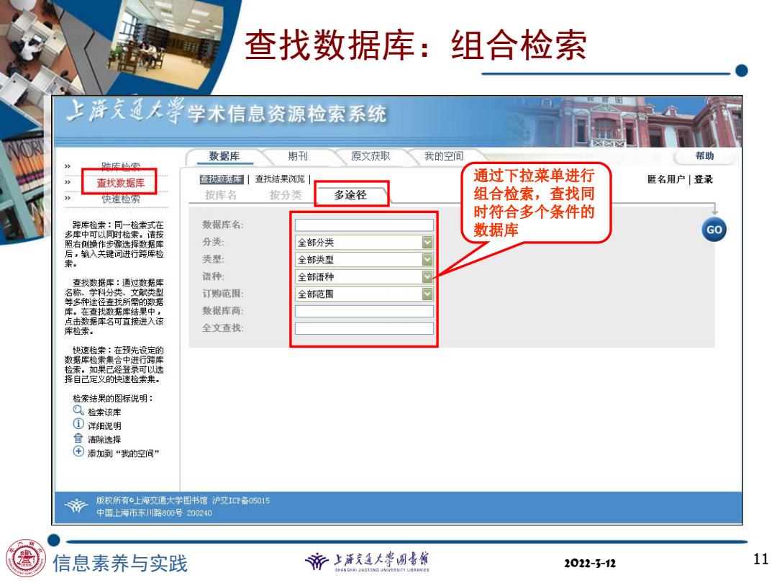Image resolution: width=777 pixels, height=583 pixels.
Task: Click the 检索该库 magnifier icon
Action: tap(78, 410)
